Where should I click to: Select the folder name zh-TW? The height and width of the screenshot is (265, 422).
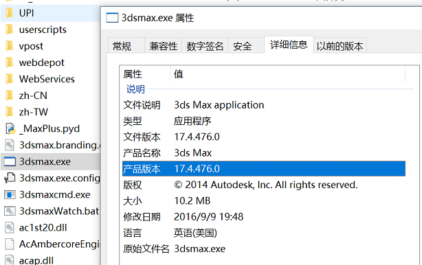[x=34, y=112]
